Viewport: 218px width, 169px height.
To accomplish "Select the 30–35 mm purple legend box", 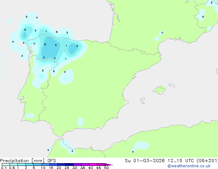I will click(77, 165).
